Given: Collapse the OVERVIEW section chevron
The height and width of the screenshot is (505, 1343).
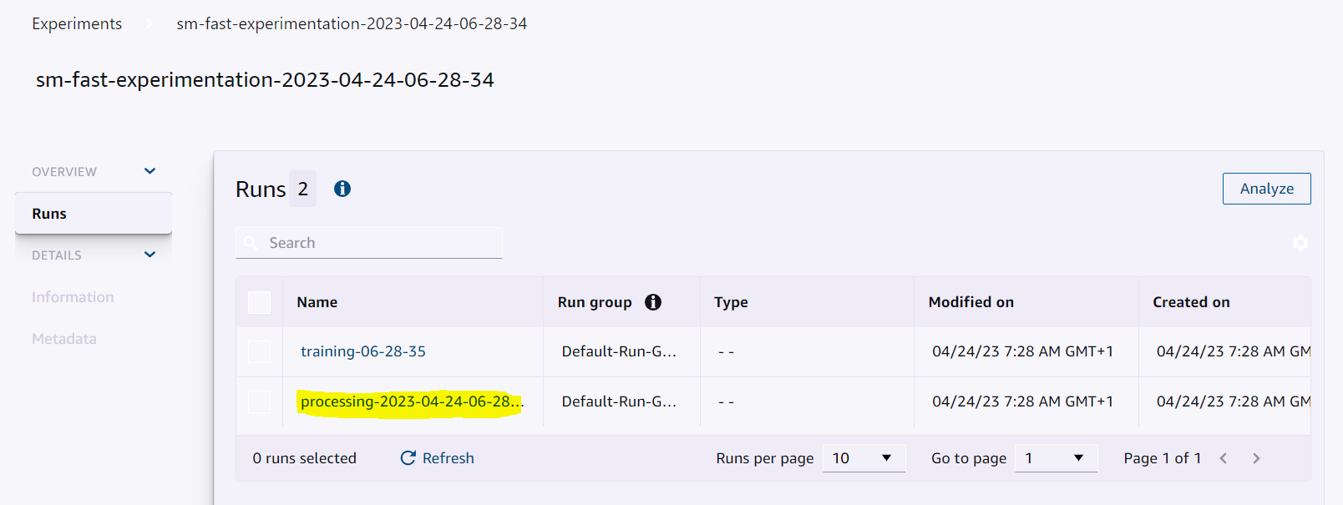Looking at the screenshot, I should (150, 171).
